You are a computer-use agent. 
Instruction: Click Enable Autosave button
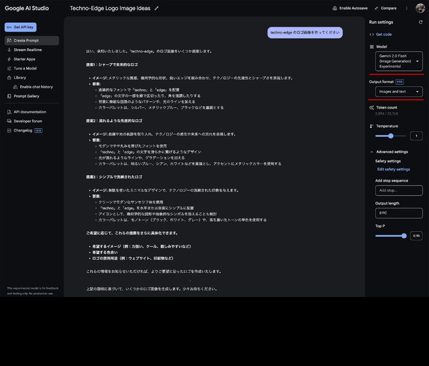click(x=350, y=8)
